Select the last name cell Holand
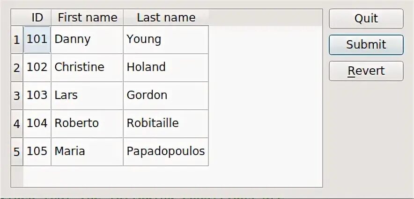 [x=166, y=67]
